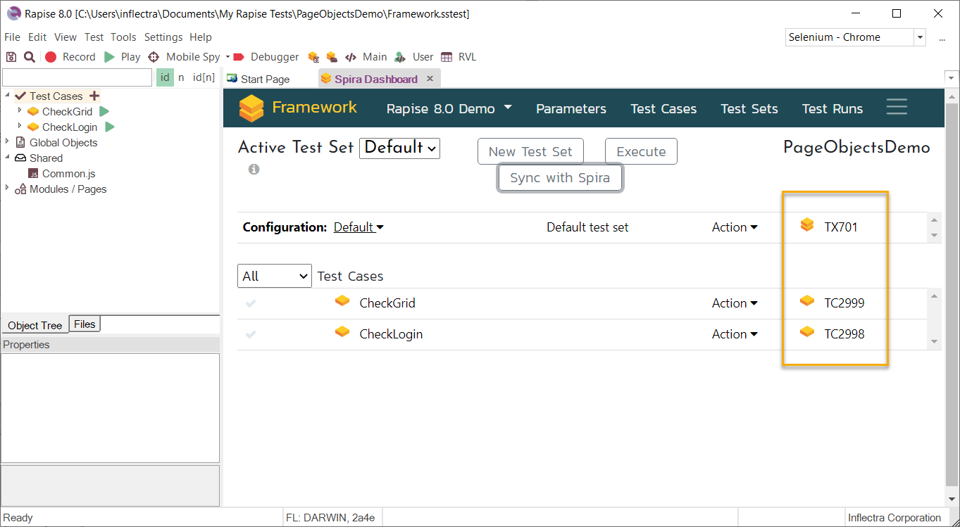Toggle the id filter mode
960x527 pixels.
tap(165, 77)
